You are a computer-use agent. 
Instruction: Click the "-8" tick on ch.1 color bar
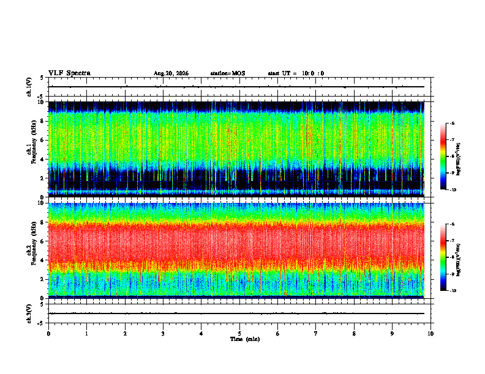point(452,156)
